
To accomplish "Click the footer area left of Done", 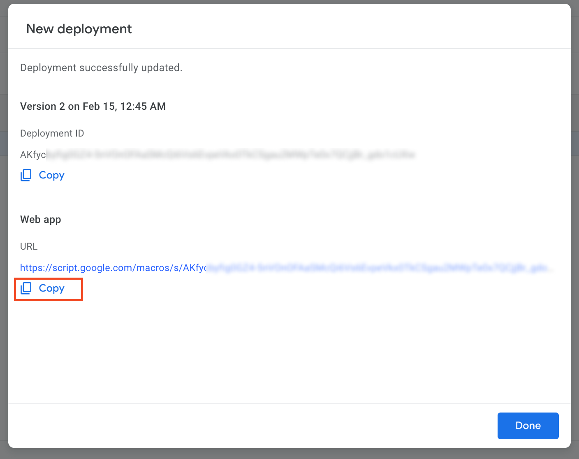I will coord(247,426).
